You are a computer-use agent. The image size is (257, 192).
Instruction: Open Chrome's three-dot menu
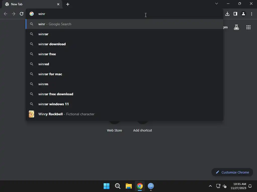click(x=251, y=14)
